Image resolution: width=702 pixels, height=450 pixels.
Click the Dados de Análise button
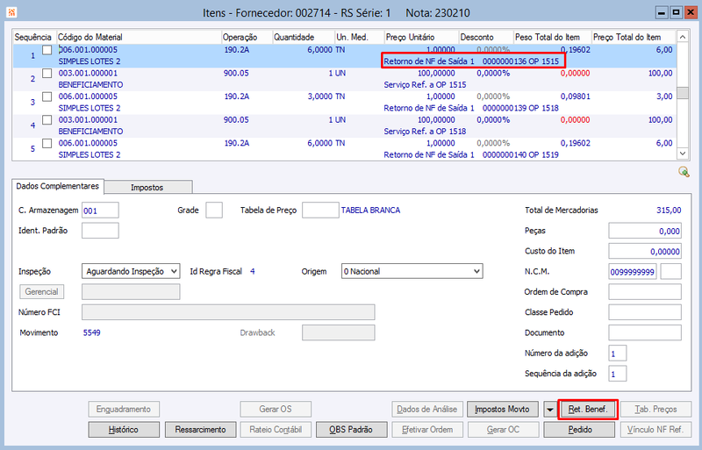(427, 410)
